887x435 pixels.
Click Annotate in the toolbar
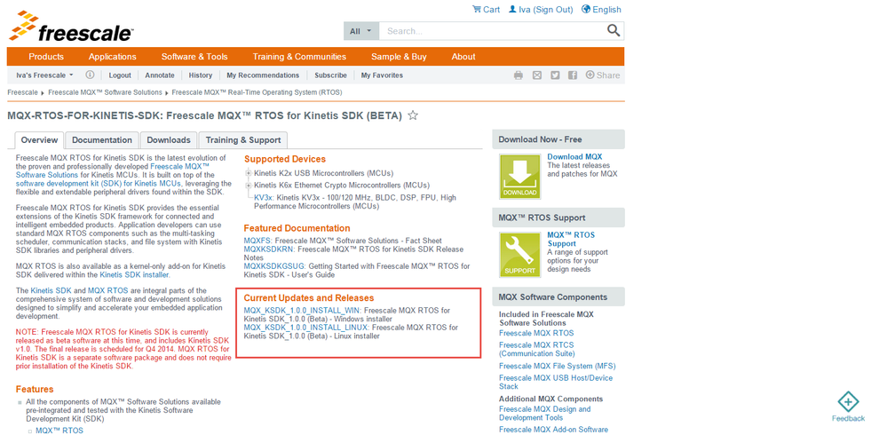click(x=160, y=75)
